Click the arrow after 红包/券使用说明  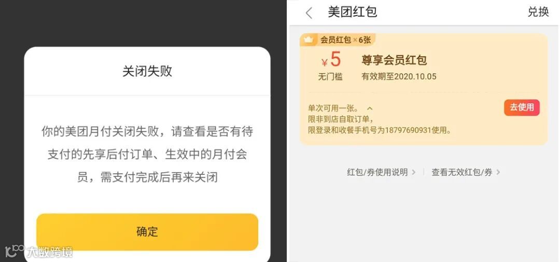point(414,172)
